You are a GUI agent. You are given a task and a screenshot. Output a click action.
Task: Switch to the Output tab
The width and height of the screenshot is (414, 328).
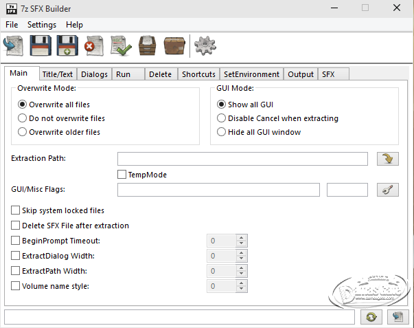tap(301, 74)
